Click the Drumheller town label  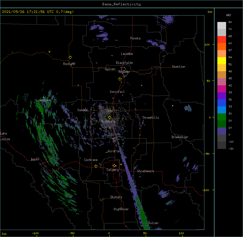click(x=180, y=137)
